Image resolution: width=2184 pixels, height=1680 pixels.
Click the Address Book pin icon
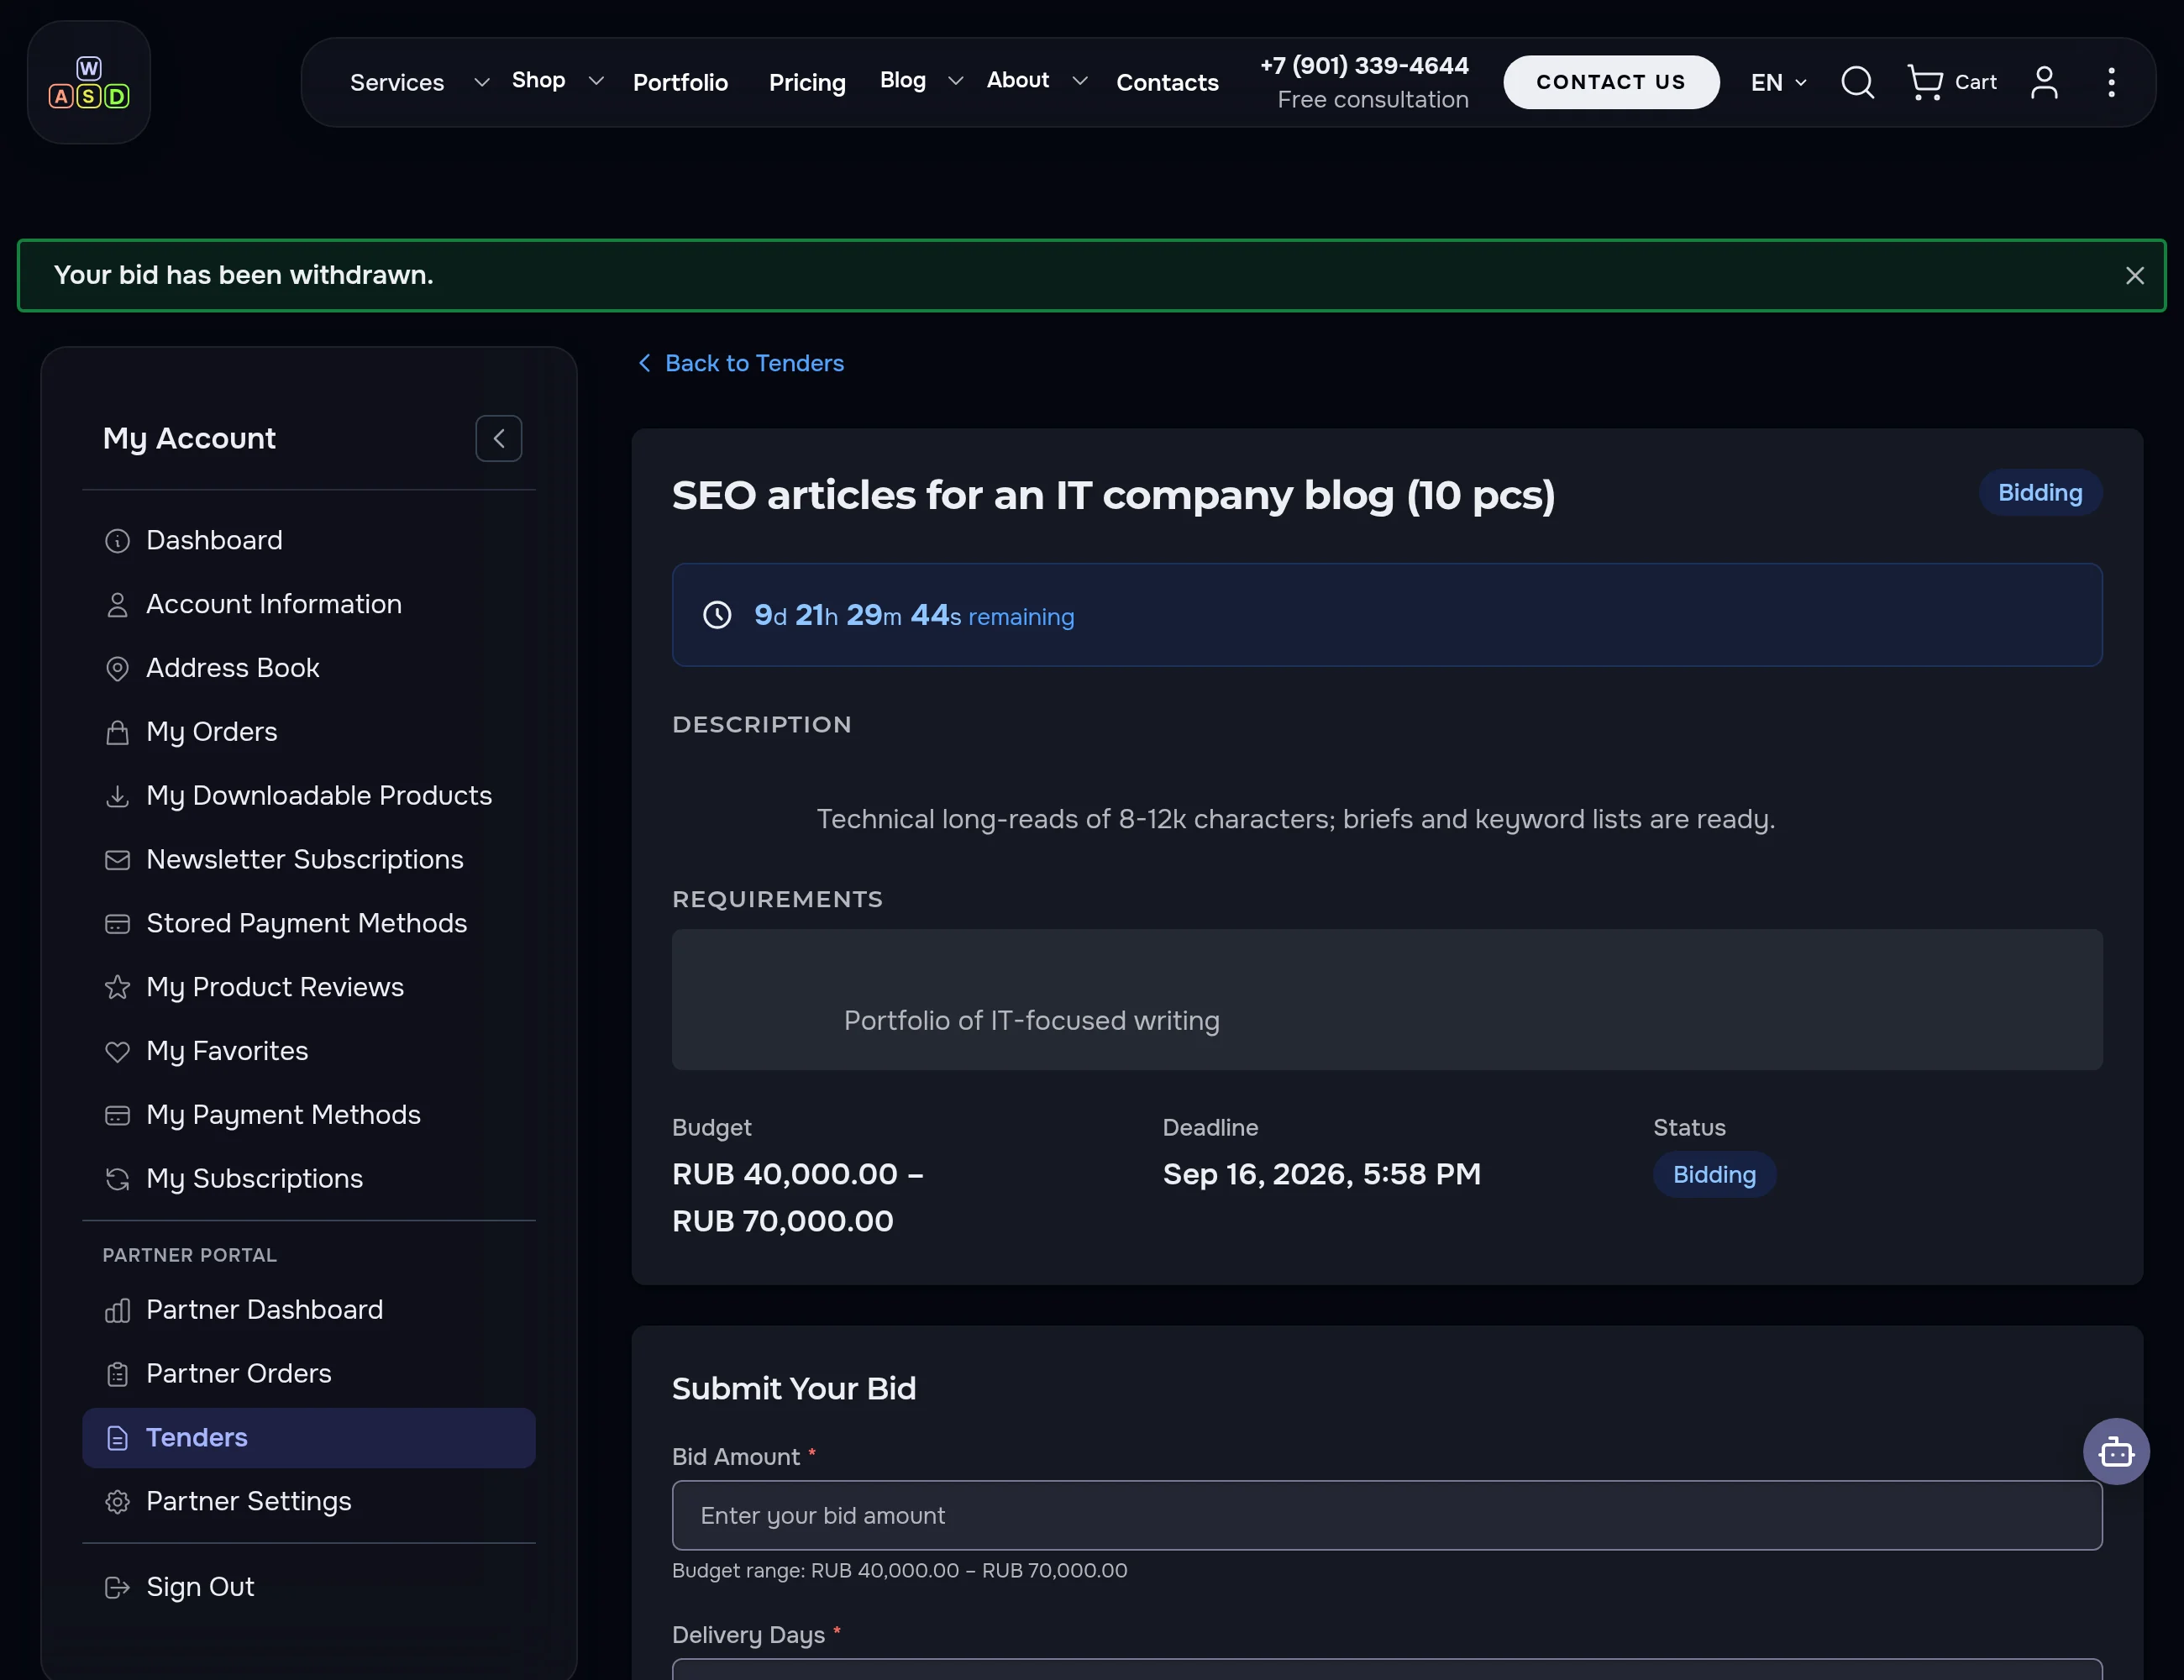click(x=117, y=668)
